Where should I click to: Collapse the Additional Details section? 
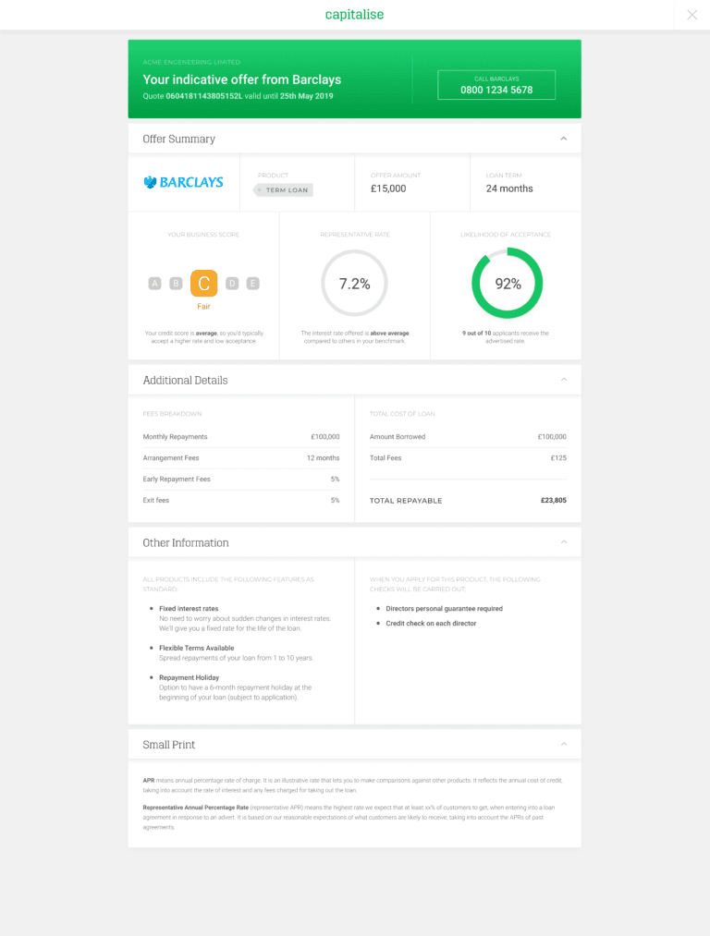pyautogui.click(x=563, y=380)
